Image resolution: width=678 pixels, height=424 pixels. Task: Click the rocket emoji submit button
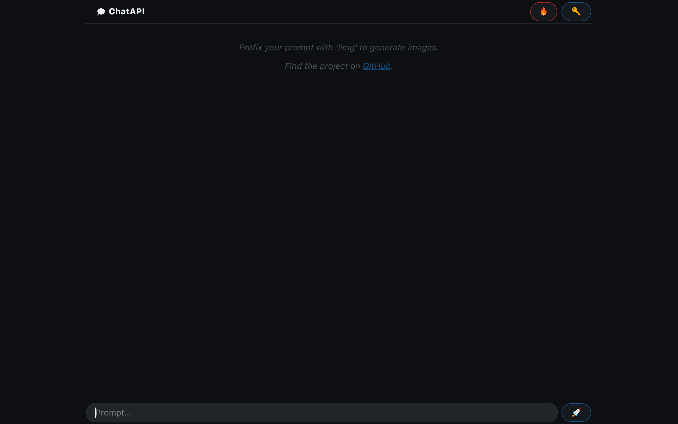(576, 413)
